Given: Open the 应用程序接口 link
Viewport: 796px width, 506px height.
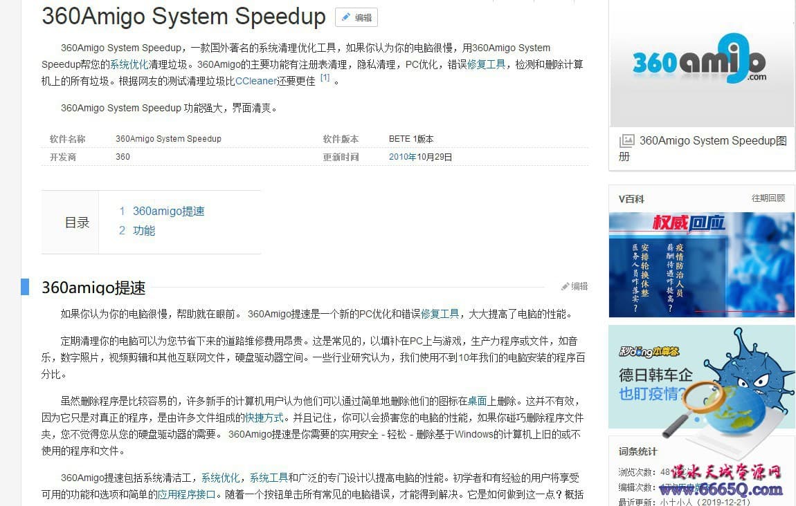Looking at the screenshot, I should 187,495.
